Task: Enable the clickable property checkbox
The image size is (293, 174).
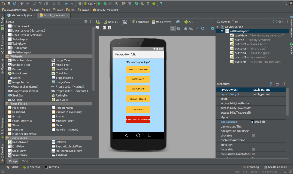Action: click(x=253, y=135)
